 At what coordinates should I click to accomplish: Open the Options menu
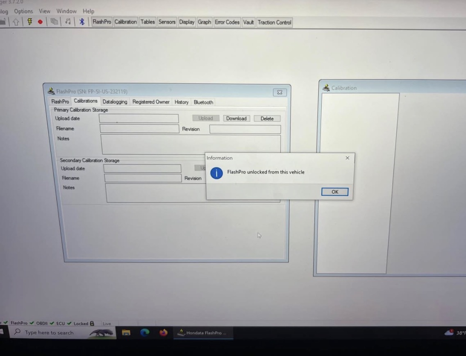point(23,11)
